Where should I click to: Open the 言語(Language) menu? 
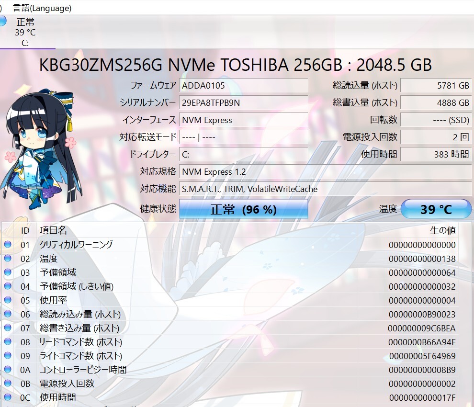42,8
